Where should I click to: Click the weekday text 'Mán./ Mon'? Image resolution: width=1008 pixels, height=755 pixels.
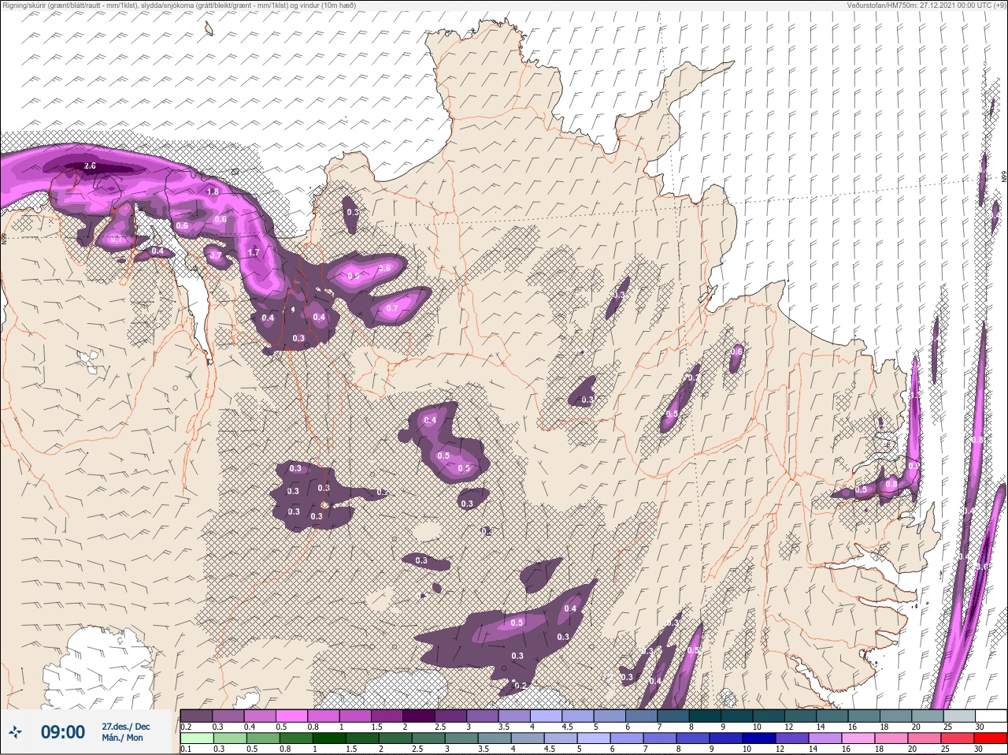[122, 738]
